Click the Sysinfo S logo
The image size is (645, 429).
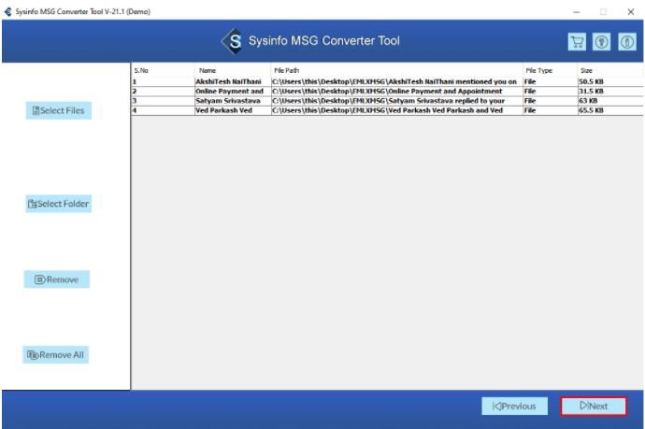click(x=233, y=41)
